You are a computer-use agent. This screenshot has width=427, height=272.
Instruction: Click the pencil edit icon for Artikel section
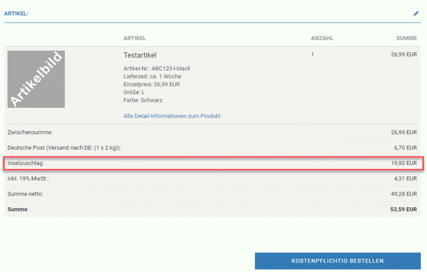416,14
